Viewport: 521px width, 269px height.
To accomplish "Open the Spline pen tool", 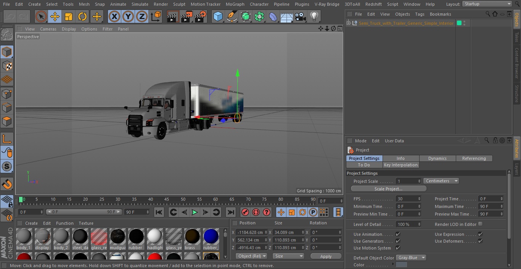I will pos(232,16).
